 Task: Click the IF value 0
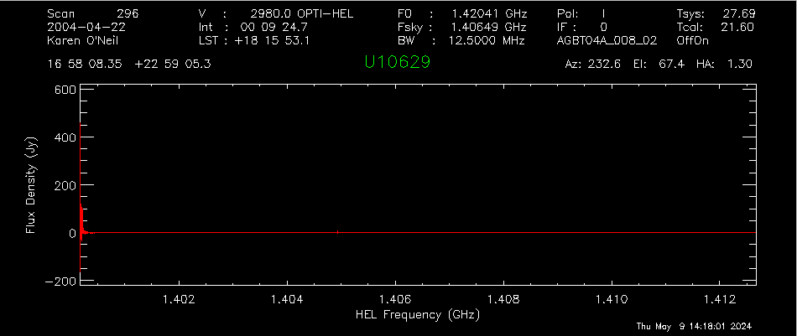pos(603,27)
